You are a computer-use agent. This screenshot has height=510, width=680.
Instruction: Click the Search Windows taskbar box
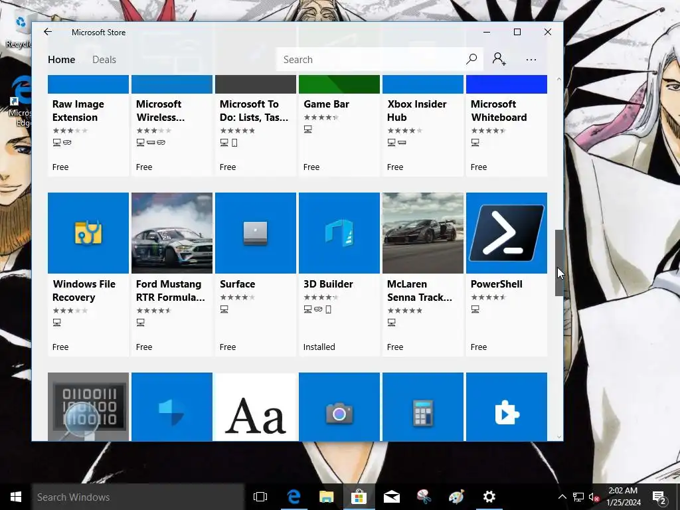pos(138,497)
